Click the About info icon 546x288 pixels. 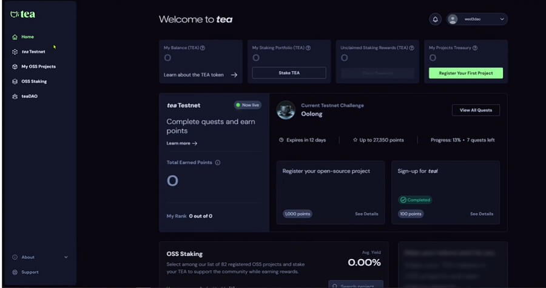point(15,257)
